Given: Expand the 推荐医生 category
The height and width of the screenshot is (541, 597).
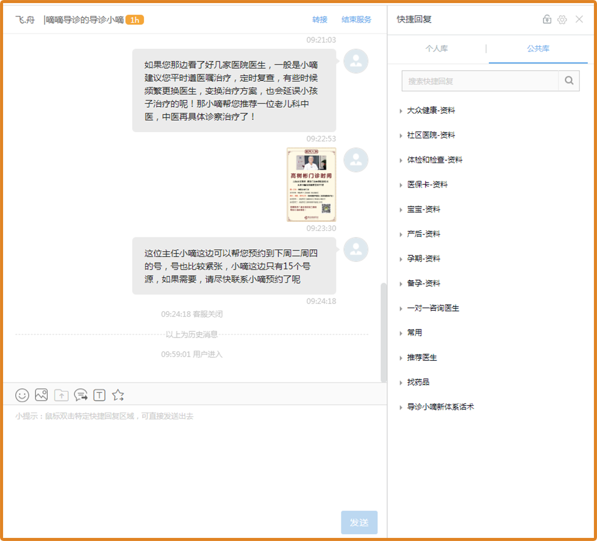Looking at the screenshot, I should click(422, 358).
